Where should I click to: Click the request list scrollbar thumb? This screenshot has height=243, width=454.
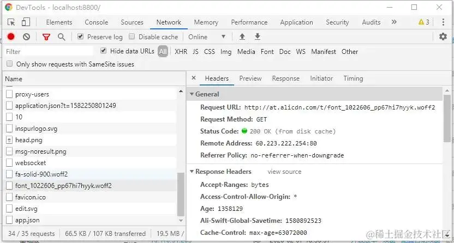coord(181,194)
